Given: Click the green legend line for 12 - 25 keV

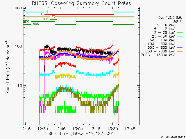Looking at the screenshot, I should pos(180,33).
